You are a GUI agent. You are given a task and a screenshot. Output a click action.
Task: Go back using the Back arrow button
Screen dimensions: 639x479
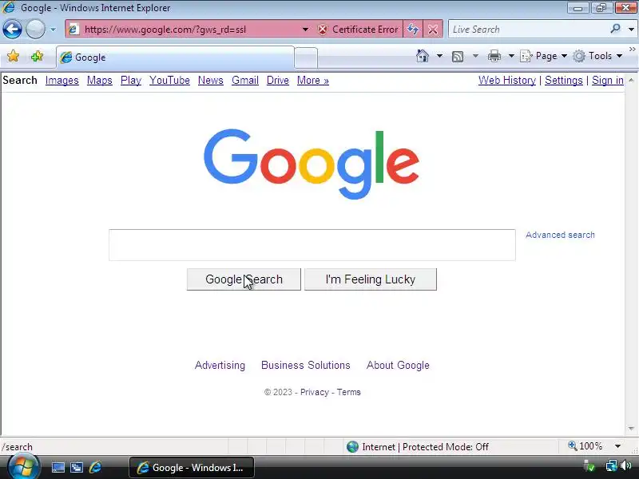(x=12, y=30)
